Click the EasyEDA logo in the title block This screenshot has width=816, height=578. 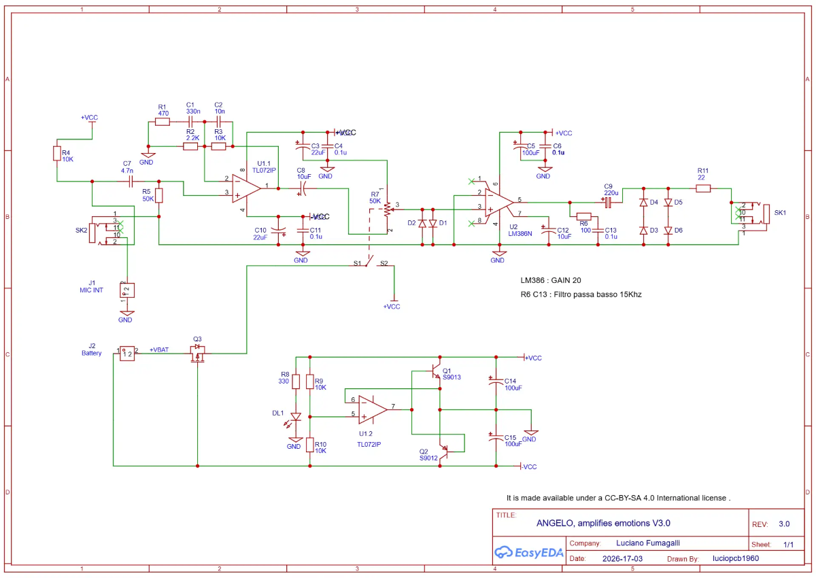[529, 551]
